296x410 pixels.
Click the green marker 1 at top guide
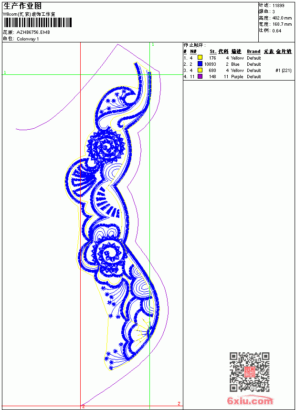[x=153, y=45]
